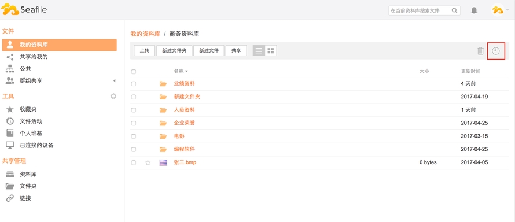Open the notifications bell
Image resolution: width=515 pixels, height=222 pixels.
click(474, 10)
